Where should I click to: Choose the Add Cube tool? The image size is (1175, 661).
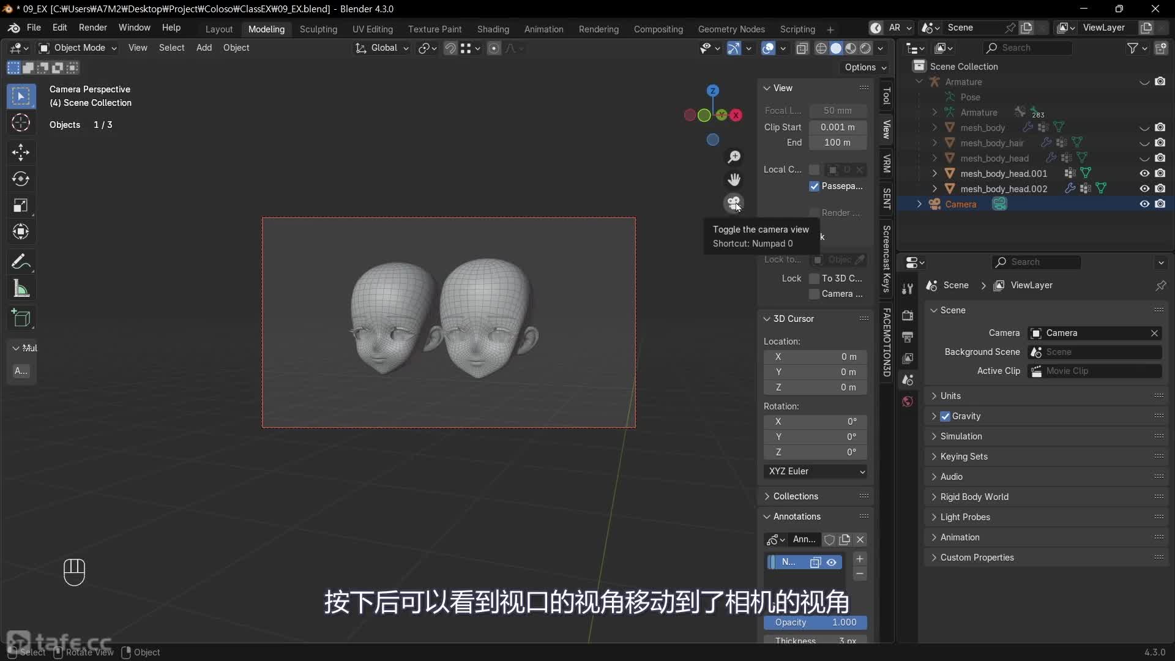pos(21,318)
